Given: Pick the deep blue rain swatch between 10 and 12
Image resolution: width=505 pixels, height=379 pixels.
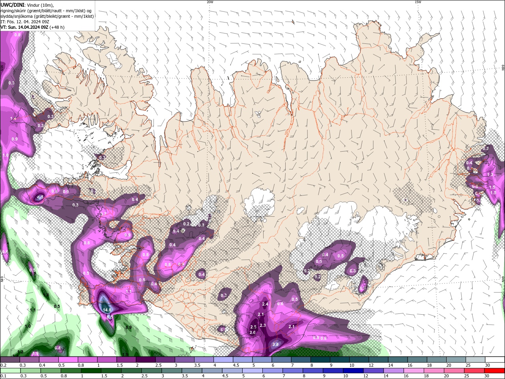Looking at the screenshot, I should [353, 371].
